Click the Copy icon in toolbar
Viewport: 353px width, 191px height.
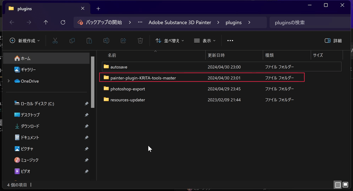click(x=72, y=41)
